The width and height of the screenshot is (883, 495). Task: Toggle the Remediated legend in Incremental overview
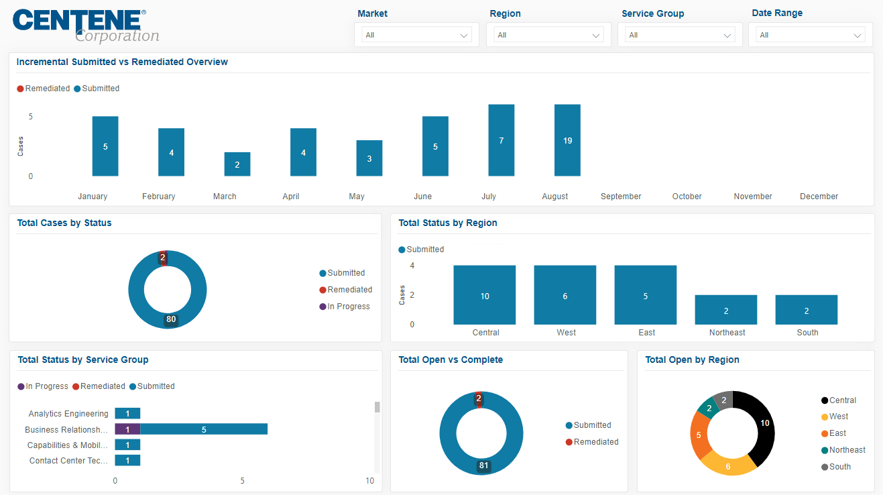(x=44, y=89)
